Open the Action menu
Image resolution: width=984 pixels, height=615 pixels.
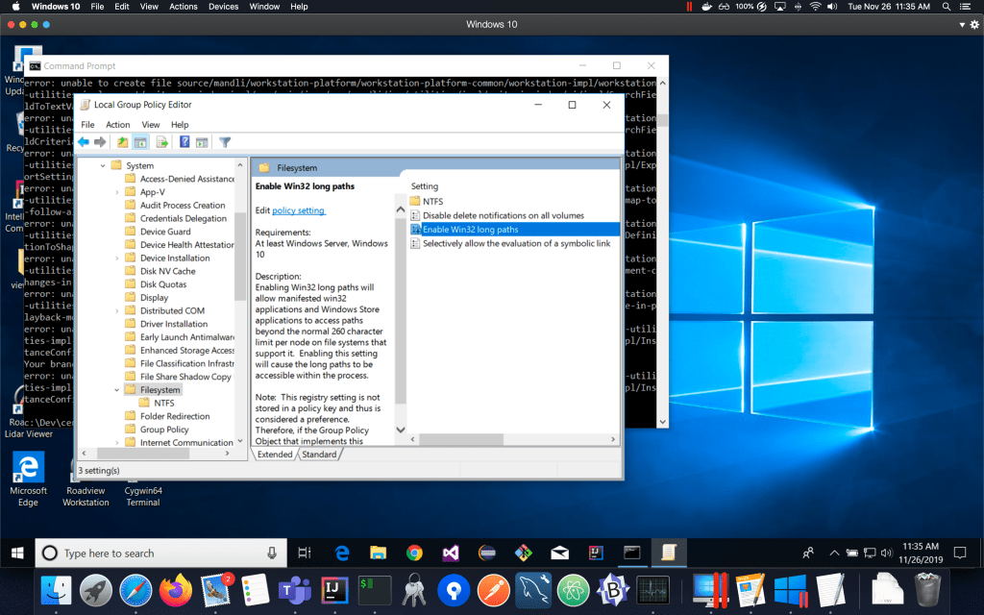tap(118, 125)
